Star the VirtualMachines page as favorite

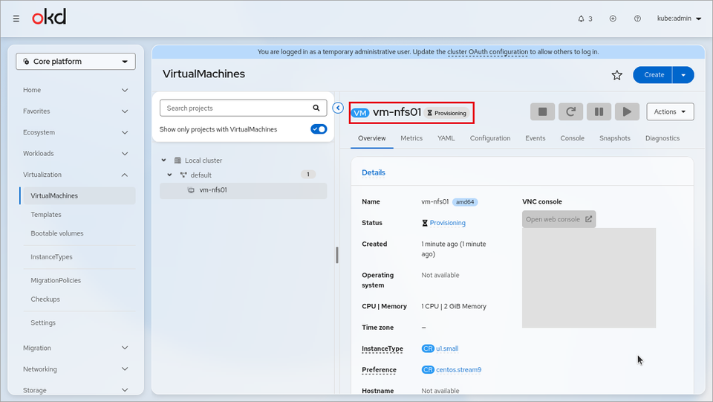pyautogui.click(x=616, y=75)
